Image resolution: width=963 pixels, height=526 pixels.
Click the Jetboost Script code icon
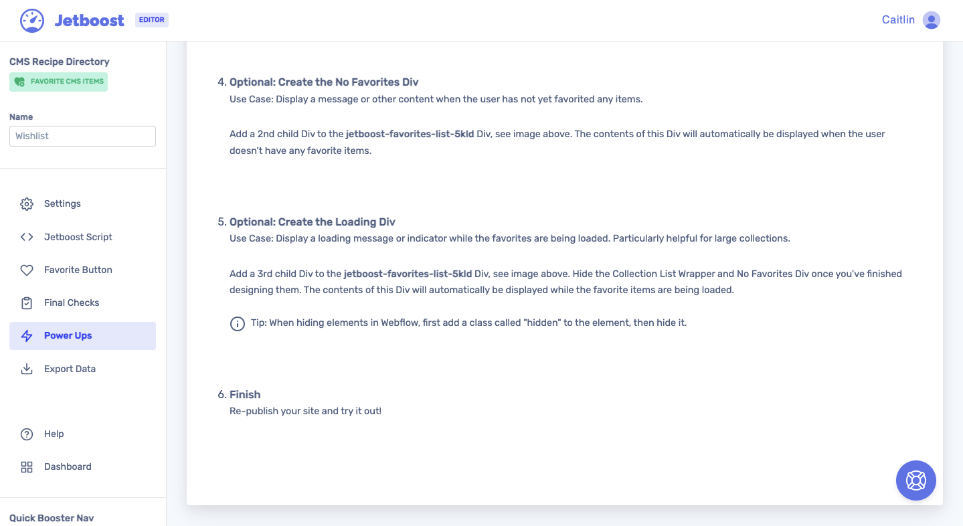(27, 236)
